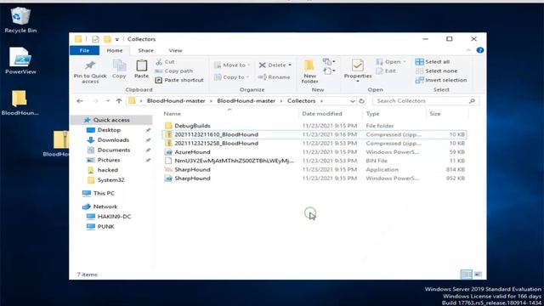Open Desktop in the navigation pane
Image resolution: width=544 pixels, height=306 pixels.
[x=109, y=130]
